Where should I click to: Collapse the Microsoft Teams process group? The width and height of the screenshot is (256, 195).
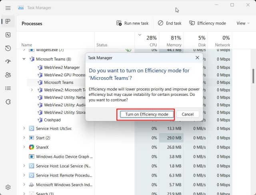pos(24,59)
